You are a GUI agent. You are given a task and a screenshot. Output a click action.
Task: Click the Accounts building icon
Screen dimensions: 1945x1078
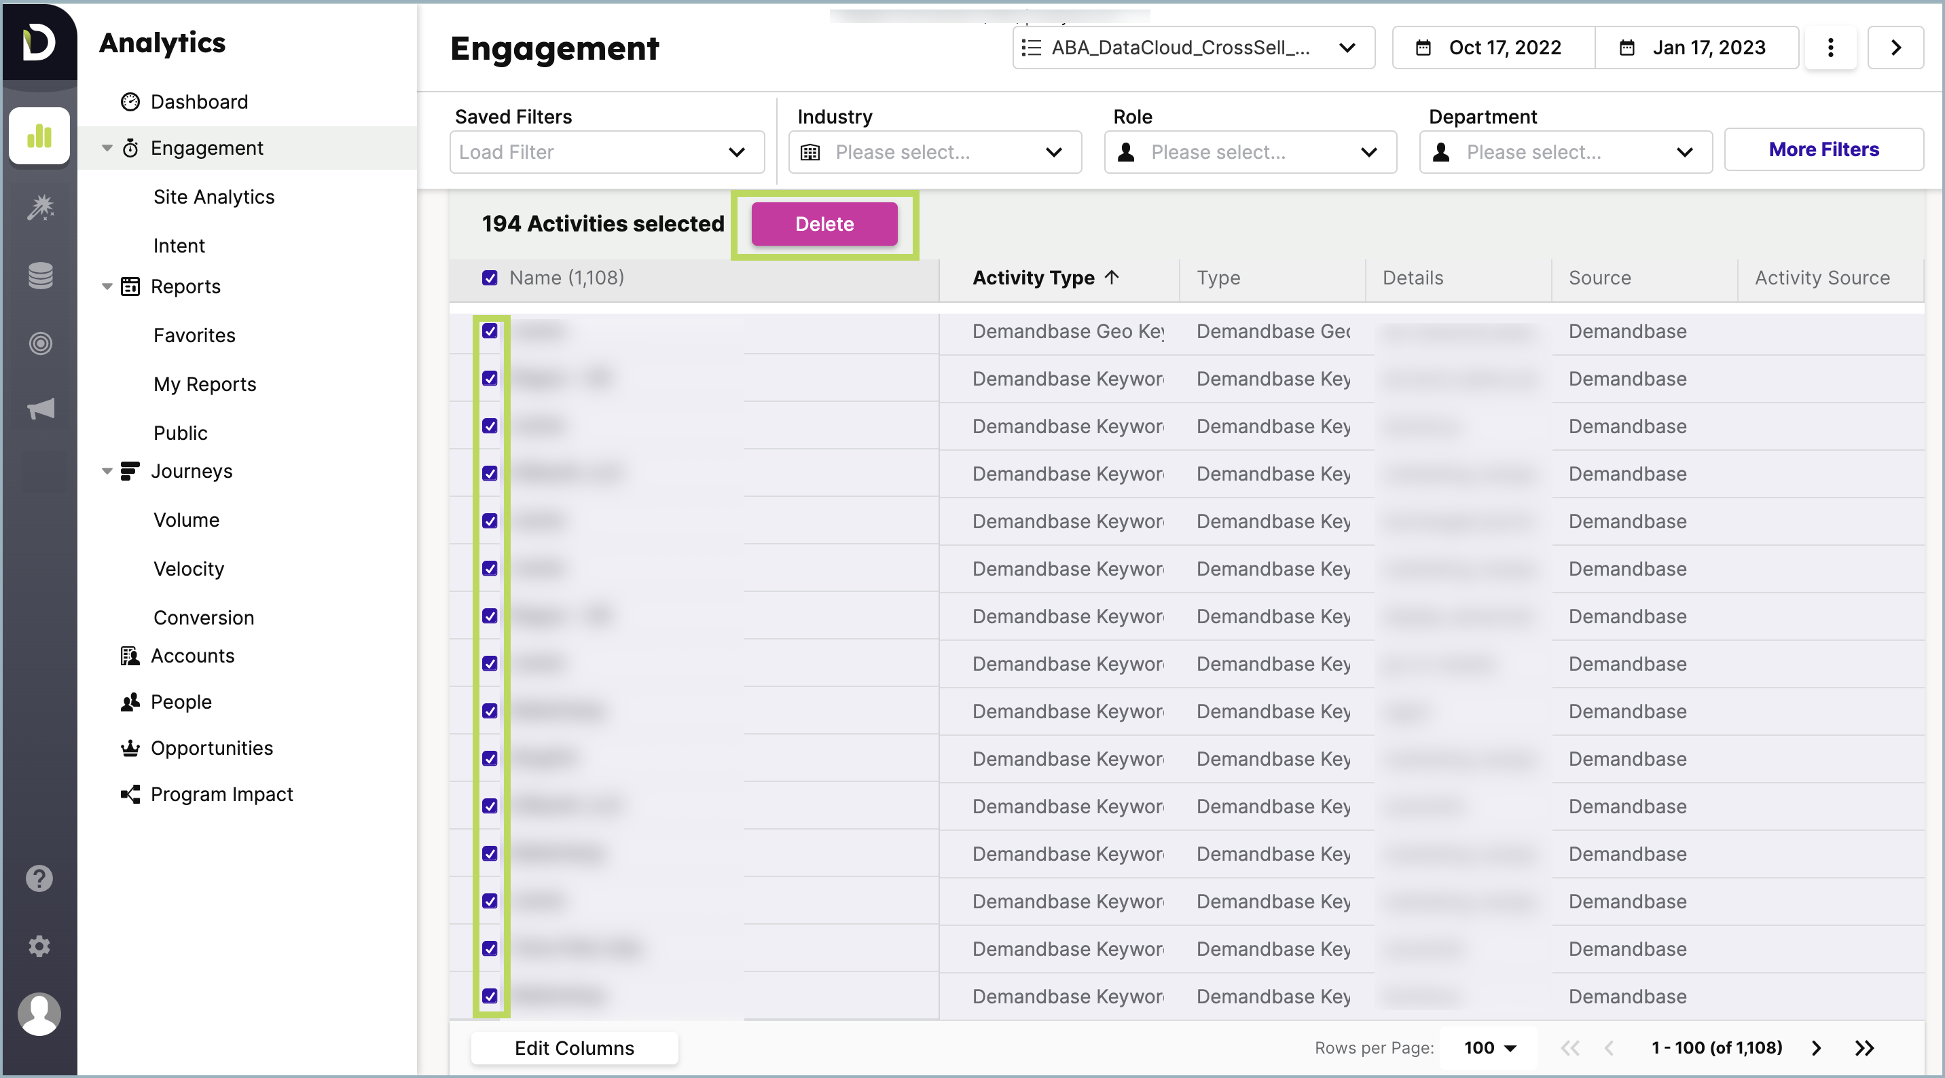click(130, 655)
